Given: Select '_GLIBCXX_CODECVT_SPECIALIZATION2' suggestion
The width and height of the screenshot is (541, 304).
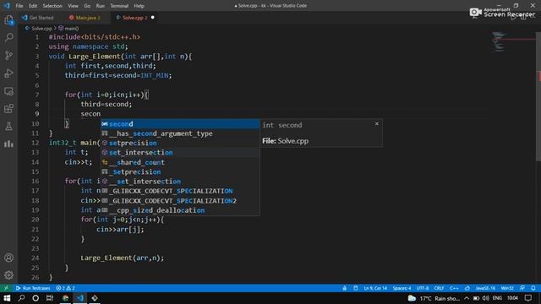Looking at the screenshot, I should pos(180,201).
